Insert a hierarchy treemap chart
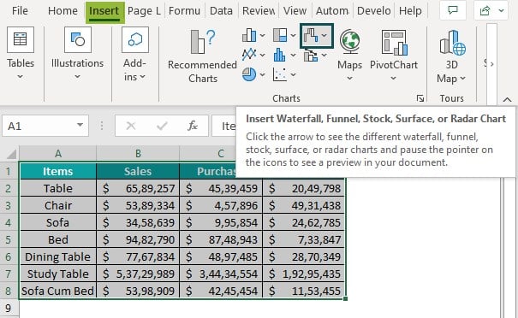This screenshot has height=318, width=518. pos(280,35)
